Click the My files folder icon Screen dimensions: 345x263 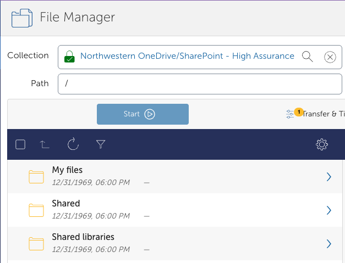[36, 177]
